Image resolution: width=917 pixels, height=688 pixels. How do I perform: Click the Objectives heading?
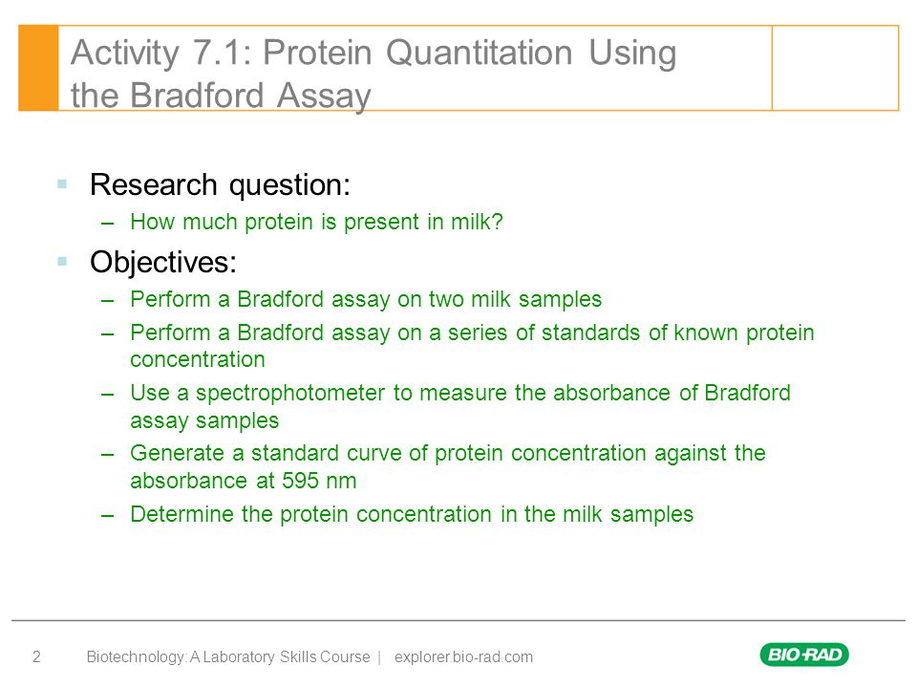163,262
